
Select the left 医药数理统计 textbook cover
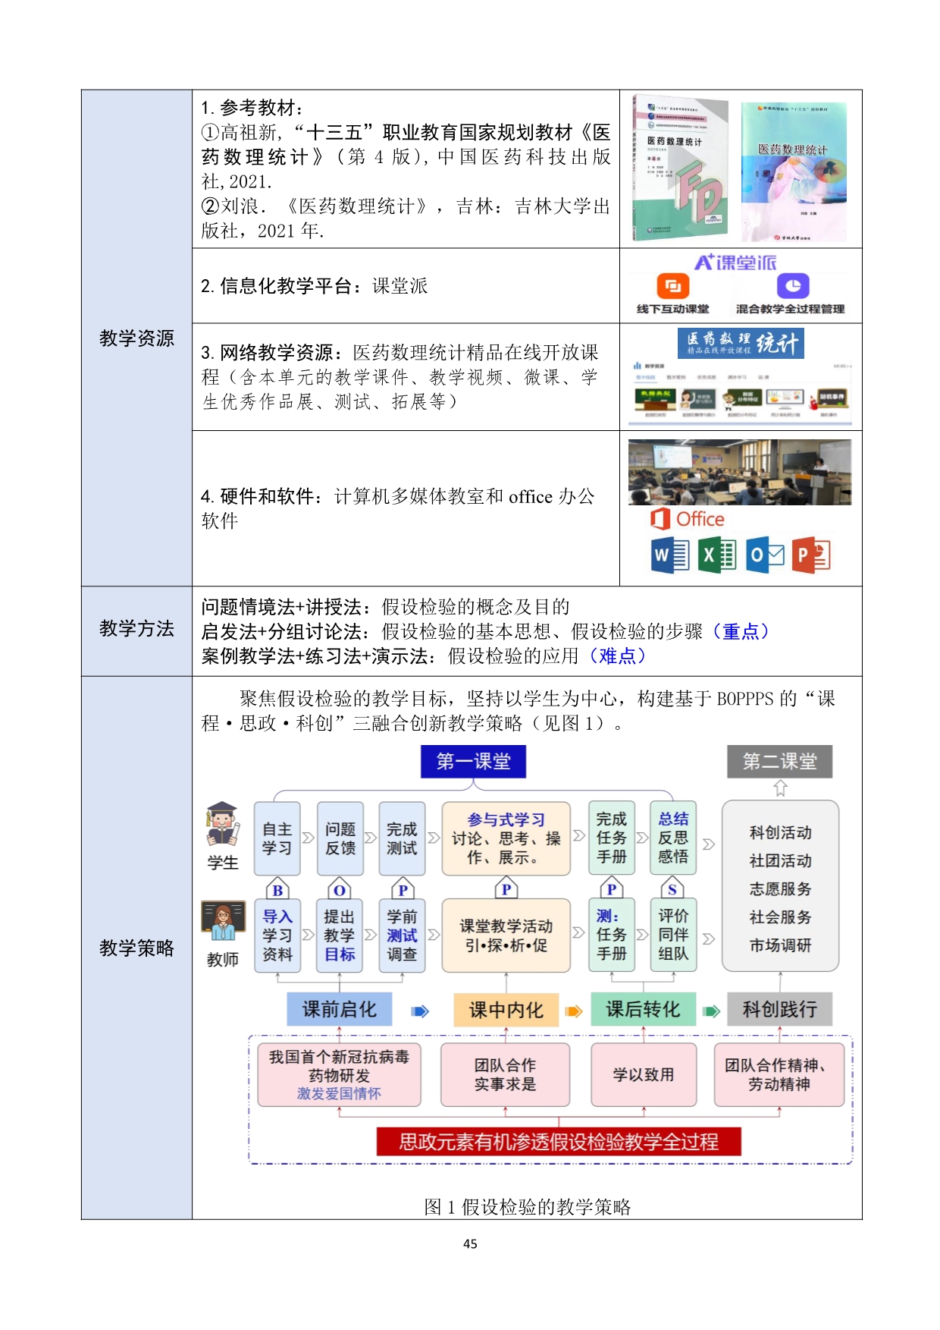click(x=679, y=168)
